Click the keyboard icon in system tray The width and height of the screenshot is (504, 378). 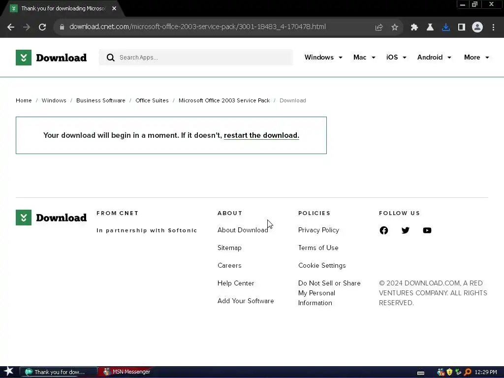tap(421, 373)
